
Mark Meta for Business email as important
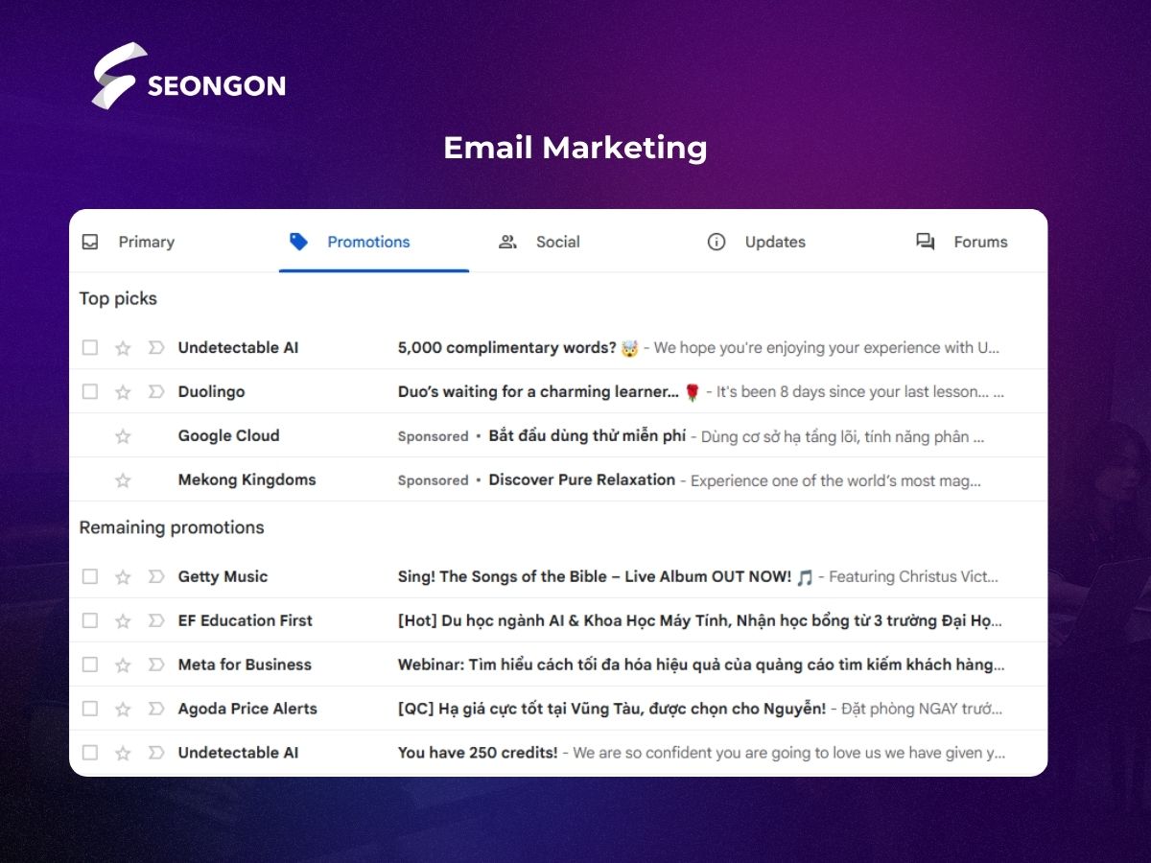click(x=156, y=665)
